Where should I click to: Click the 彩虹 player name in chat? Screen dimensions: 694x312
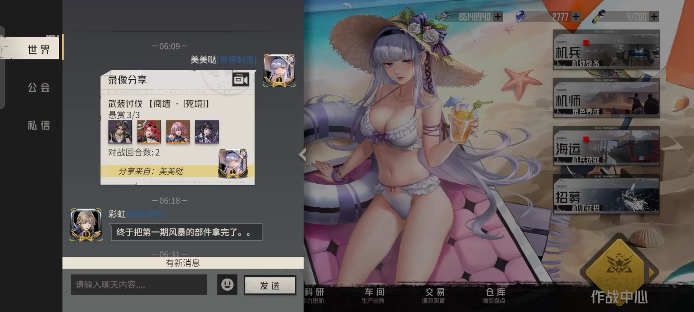(117, 214)
